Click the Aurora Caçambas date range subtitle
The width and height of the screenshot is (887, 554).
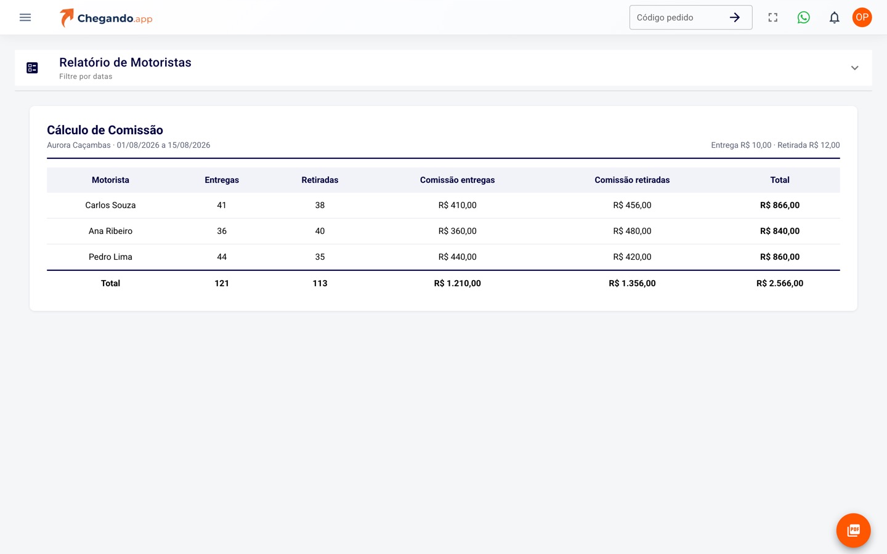click(x=129, y=145)
